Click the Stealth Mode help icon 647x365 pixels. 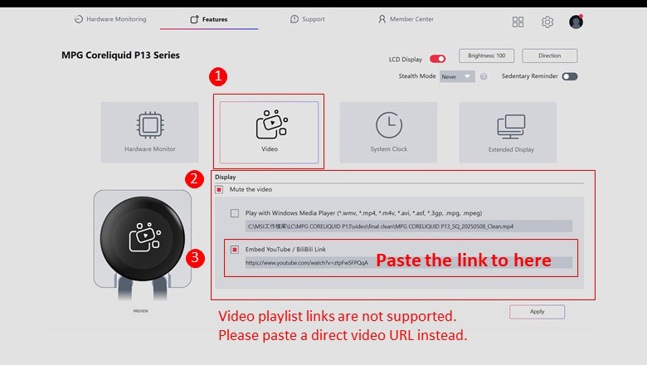[x=484, y=76]
